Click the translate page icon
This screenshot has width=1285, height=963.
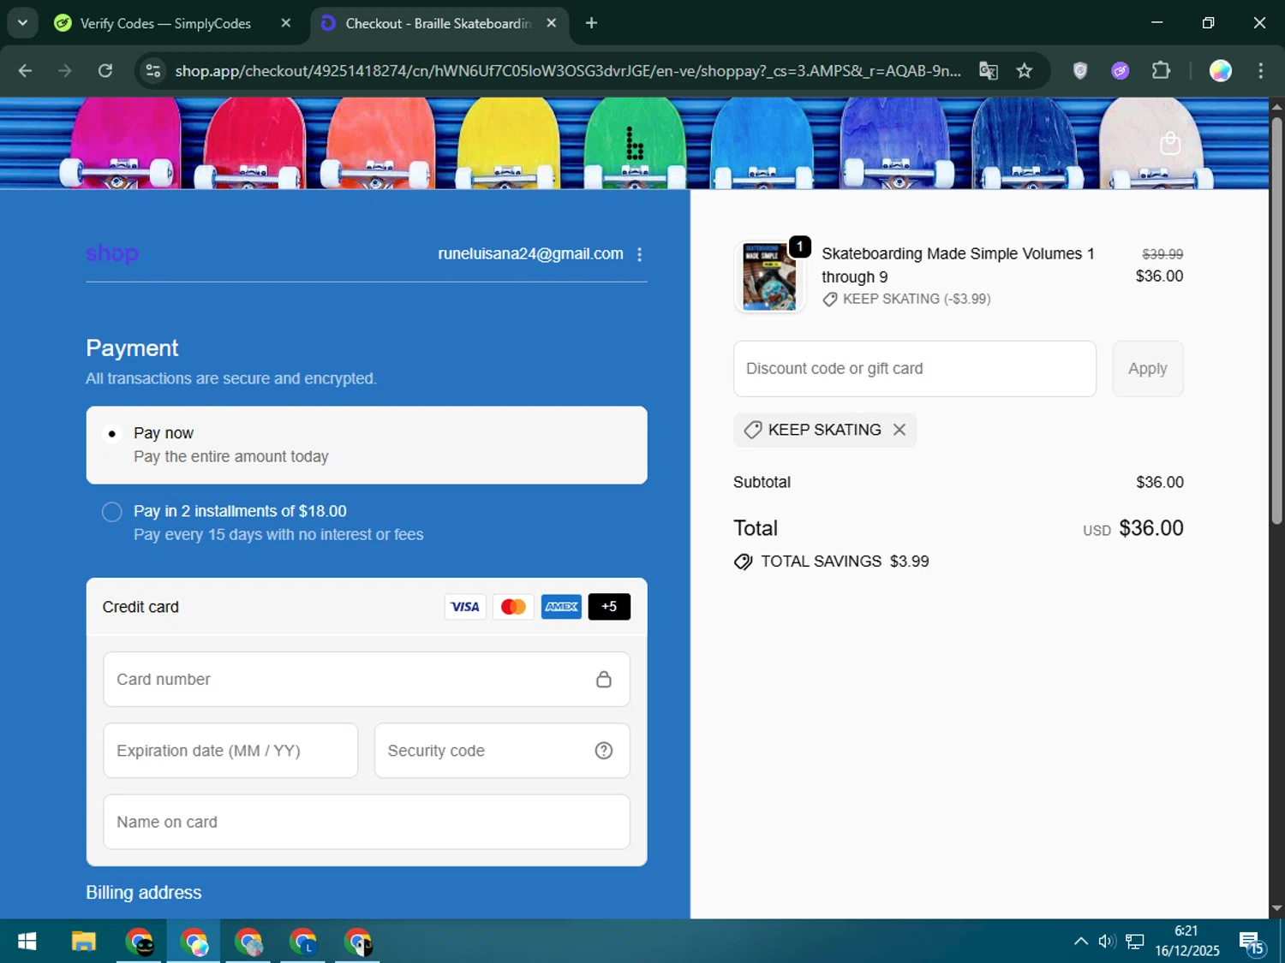click(989, 71)
